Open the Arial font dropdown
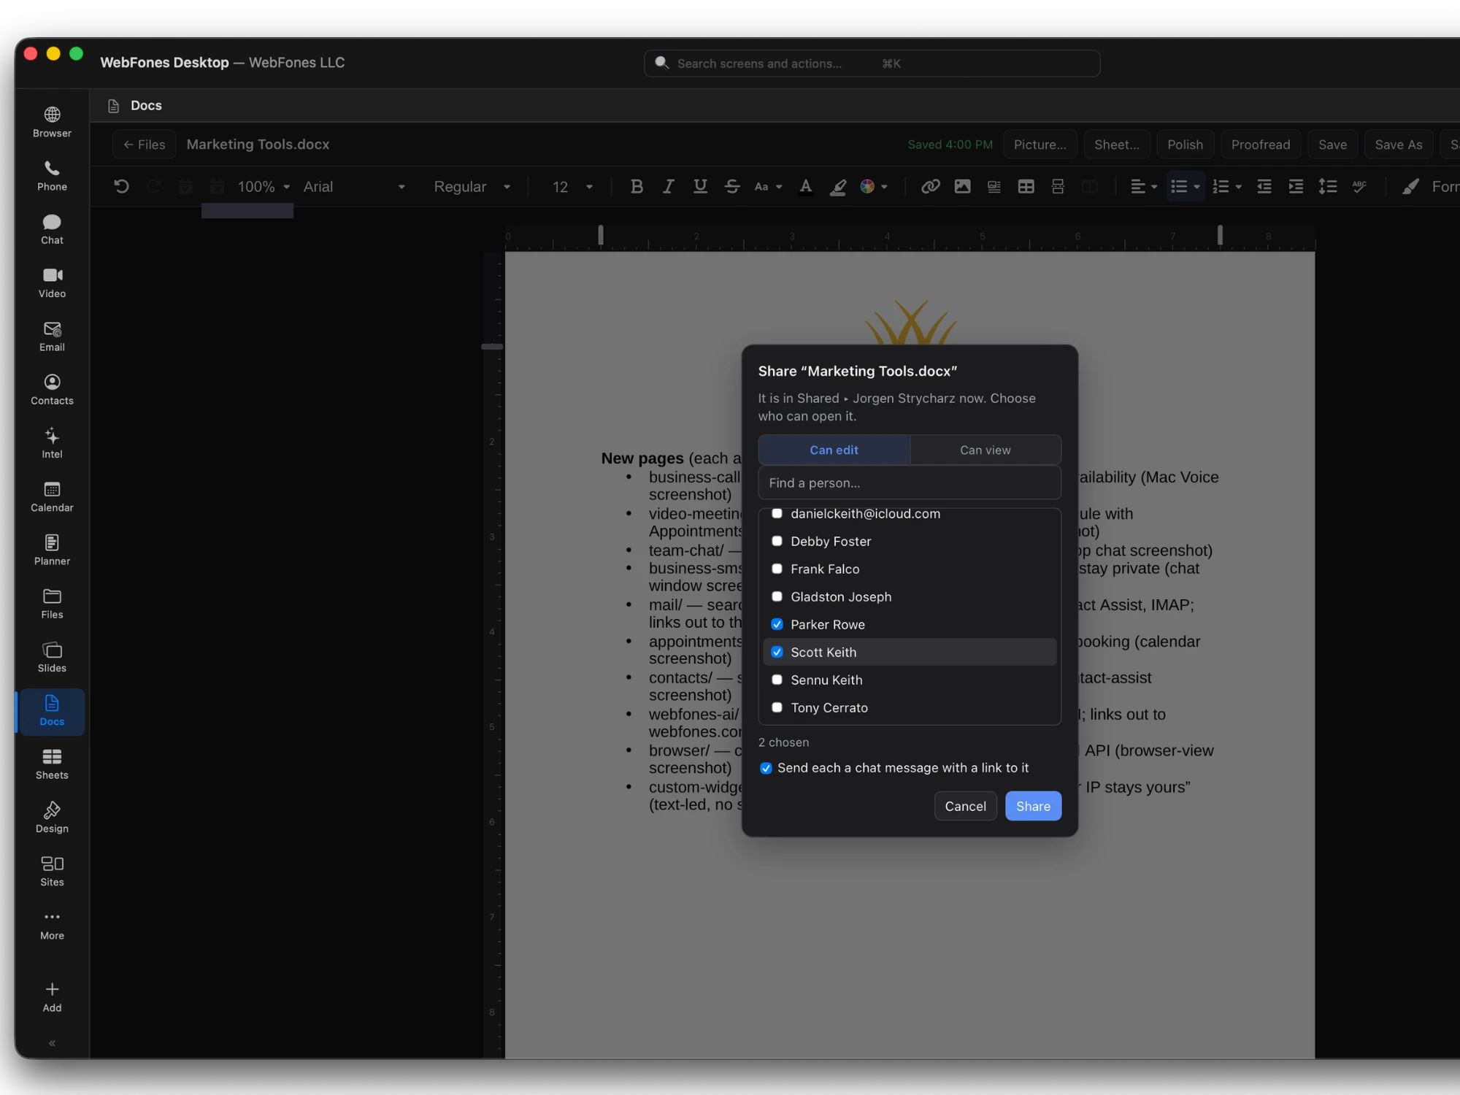 pos(354,187)
